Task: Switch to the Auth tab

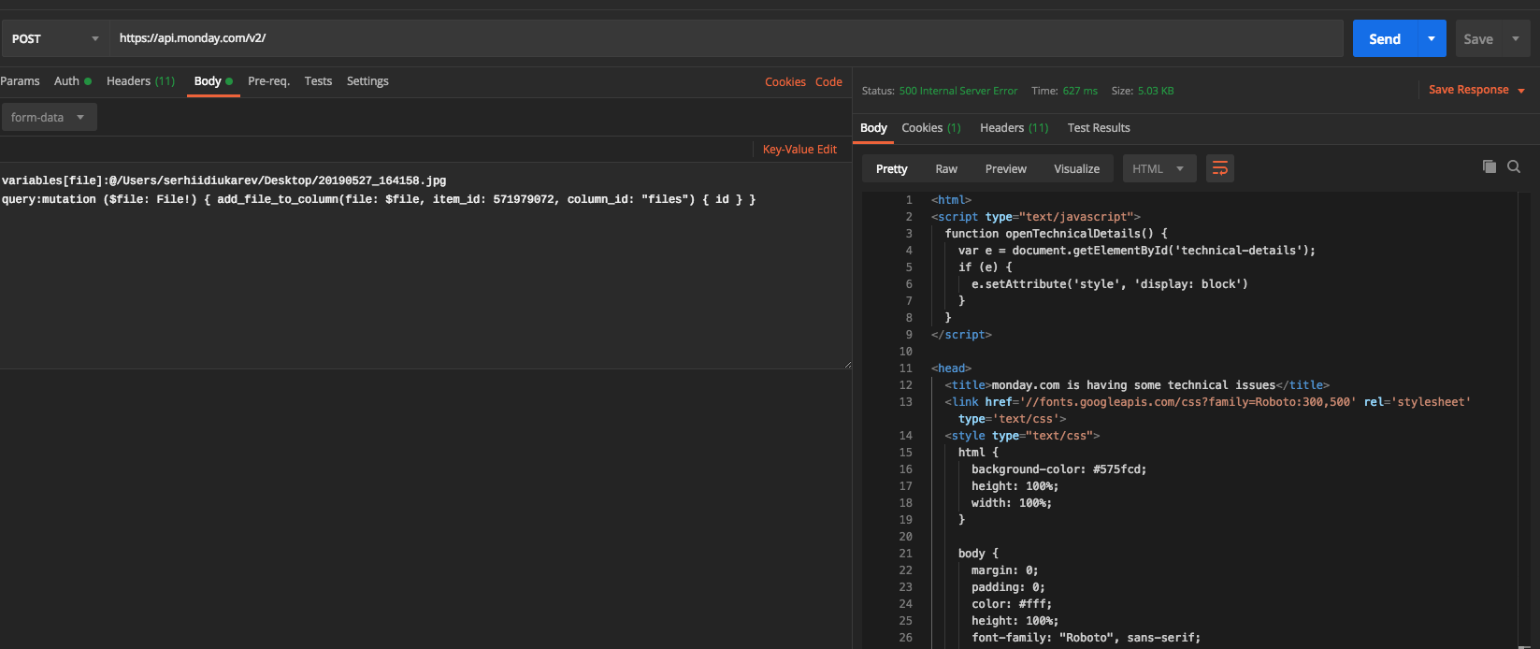Action: point(72,81)
